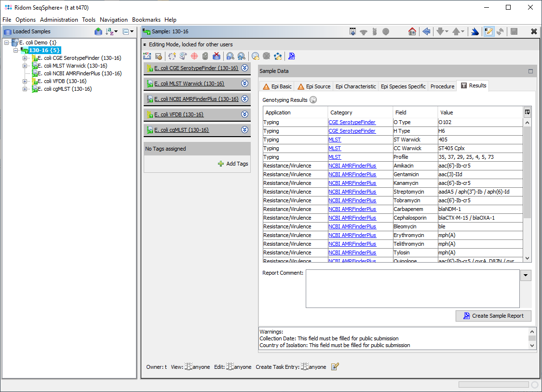Click the paperclip attachment icon
This screenshot has height=392, width=542.
click(205, 56)
